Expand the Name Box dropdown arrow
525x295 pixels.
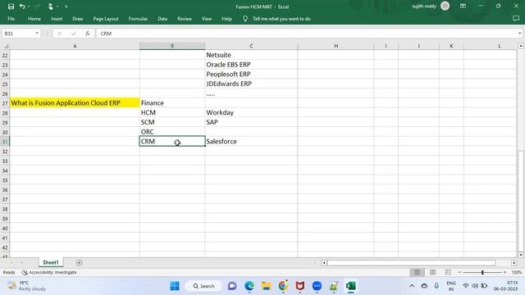pyautogui.click(x=37, y=34)
